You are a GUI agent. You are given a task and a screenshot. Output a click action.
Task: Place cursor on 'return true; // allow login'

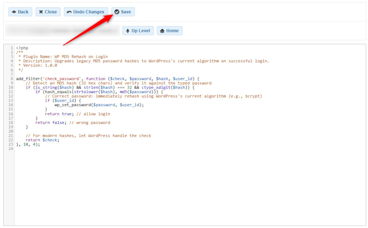pyautogui.click(x=77, y=114)
